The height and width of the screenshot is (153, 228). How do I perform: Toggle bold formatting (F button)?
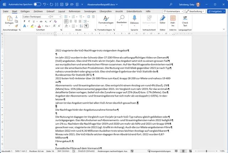[x=24, y=21]
